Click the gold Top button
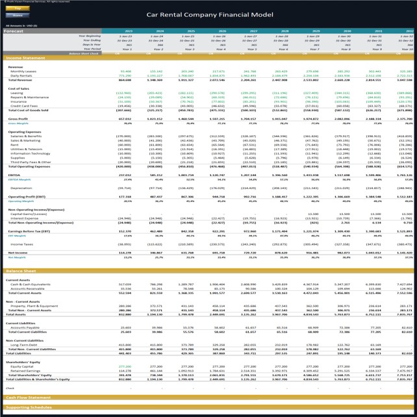 pyautogui.click(x=18, y=8)
